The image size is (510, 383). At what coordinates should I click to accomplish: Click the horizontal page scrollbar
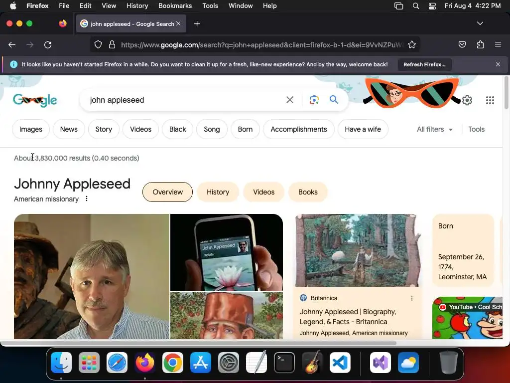[x=198, y=343]
